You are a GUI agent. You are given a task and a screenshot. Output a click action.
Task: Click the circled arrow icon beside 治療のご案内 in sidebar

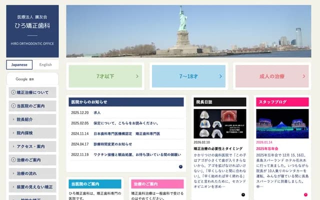coord(12,160)
